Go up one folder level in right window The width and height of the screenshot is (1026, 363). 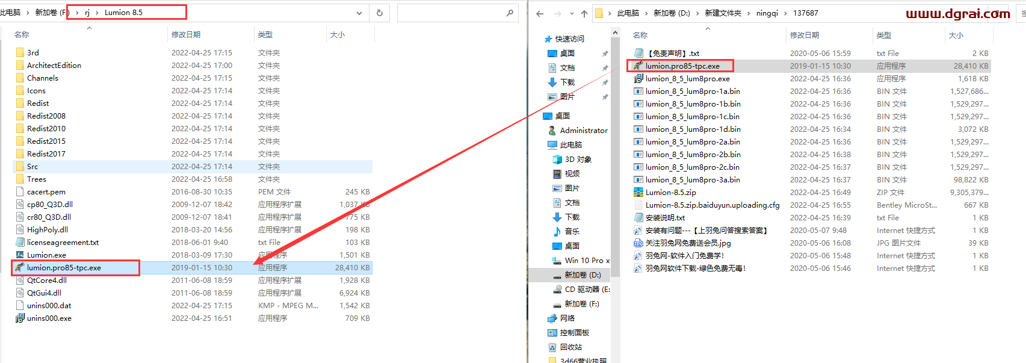click(584, 13)
